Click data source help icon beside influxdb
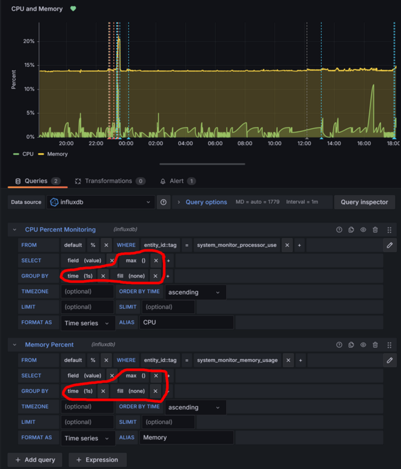Screen dimensions: 401x469 (x=163, y=203)
